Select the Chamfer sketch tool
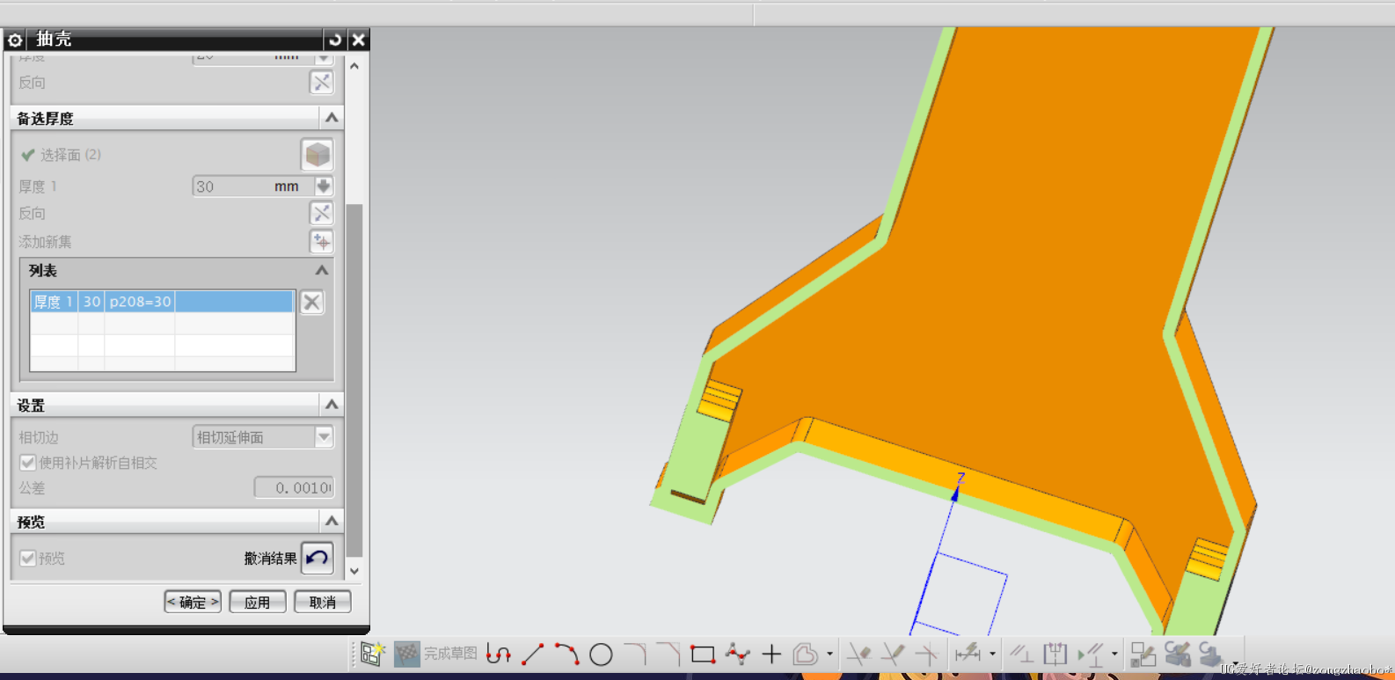 click(668, 654)
